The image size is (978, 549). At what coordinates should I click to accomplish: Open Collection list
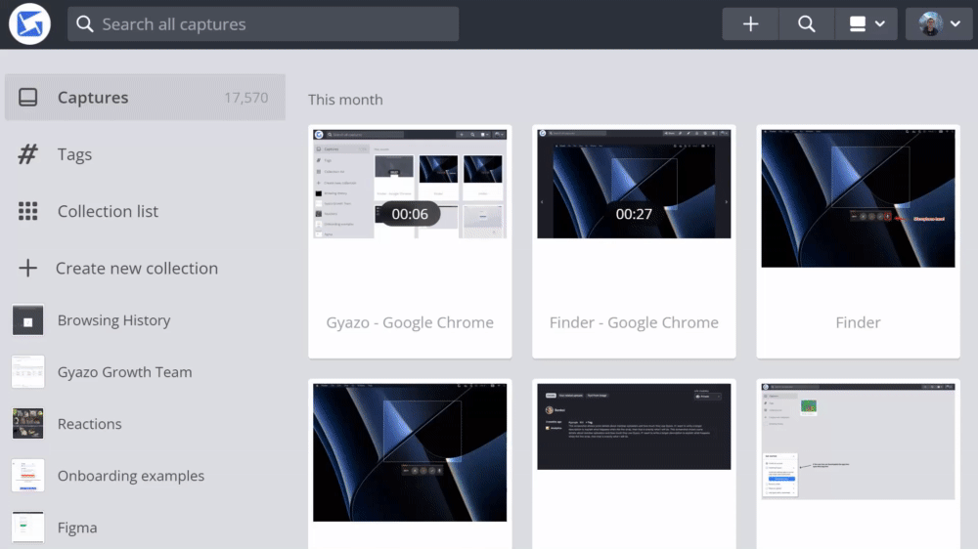point(108,211)
